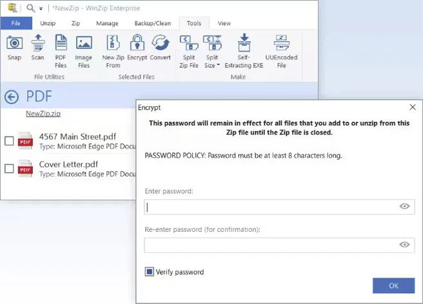This screenshot has height=304, width=423.
Task: Switch to the View tab
Action: click(x=224, y=23)
